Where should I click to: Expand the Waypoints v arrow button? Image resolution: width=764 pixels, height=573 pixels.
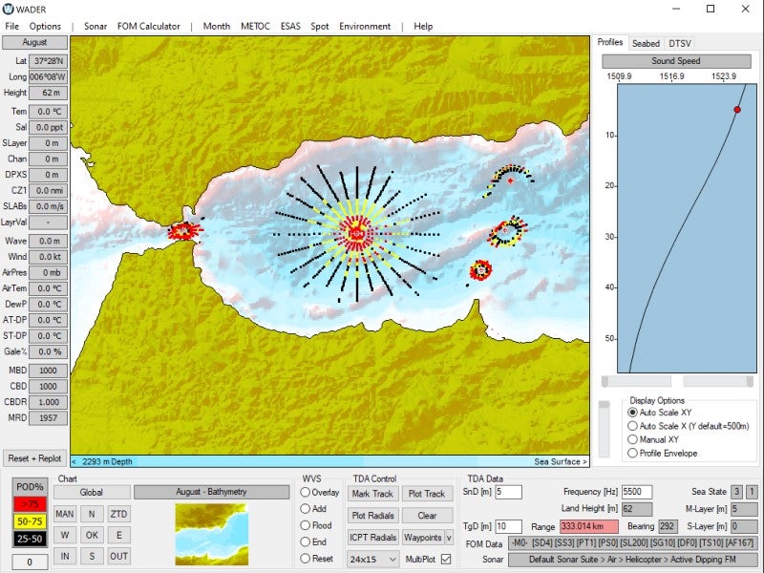pos(449,538)
